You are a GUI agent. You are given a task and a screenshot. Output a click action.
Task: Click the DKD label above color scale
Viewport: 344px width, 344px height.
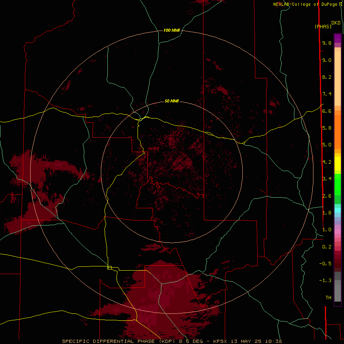click(336, 23)
